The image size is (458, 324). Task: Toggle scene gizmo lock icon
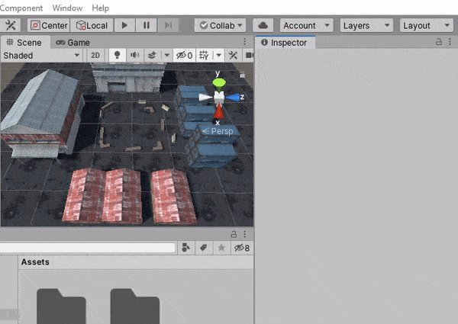click(242, 75)
